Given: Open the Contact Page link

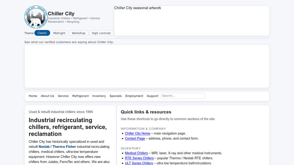Looking at the screenshot, I should tap(135, 139).
